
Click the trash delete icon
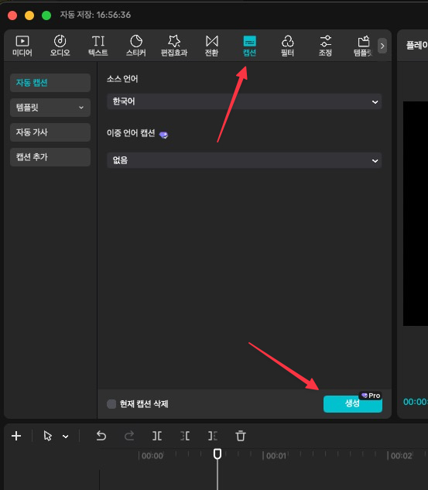(241, 436)
